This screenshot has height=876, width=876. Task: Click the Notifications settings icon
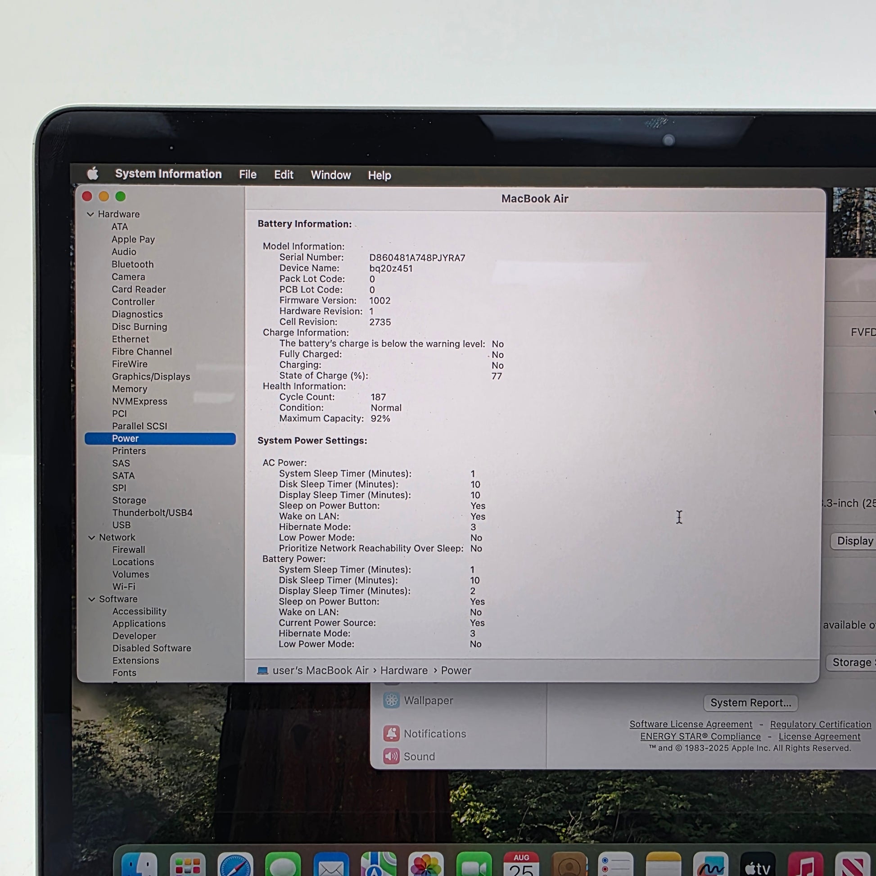pyautogui.click(x=391, y=733)
